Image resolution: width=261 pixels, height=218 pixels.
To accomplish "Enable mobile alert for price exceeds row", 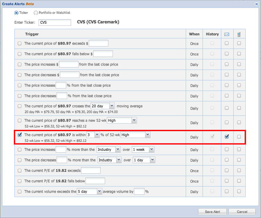I will (x=239, y=43).
